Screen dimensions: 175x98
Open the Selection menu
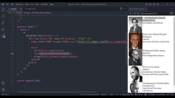point(19,4)
